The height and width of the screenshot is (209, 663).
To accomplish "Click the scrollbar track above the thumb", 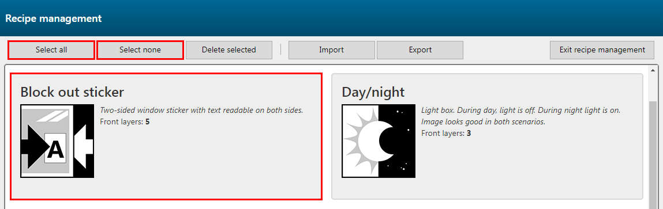I will coord(653,88).
